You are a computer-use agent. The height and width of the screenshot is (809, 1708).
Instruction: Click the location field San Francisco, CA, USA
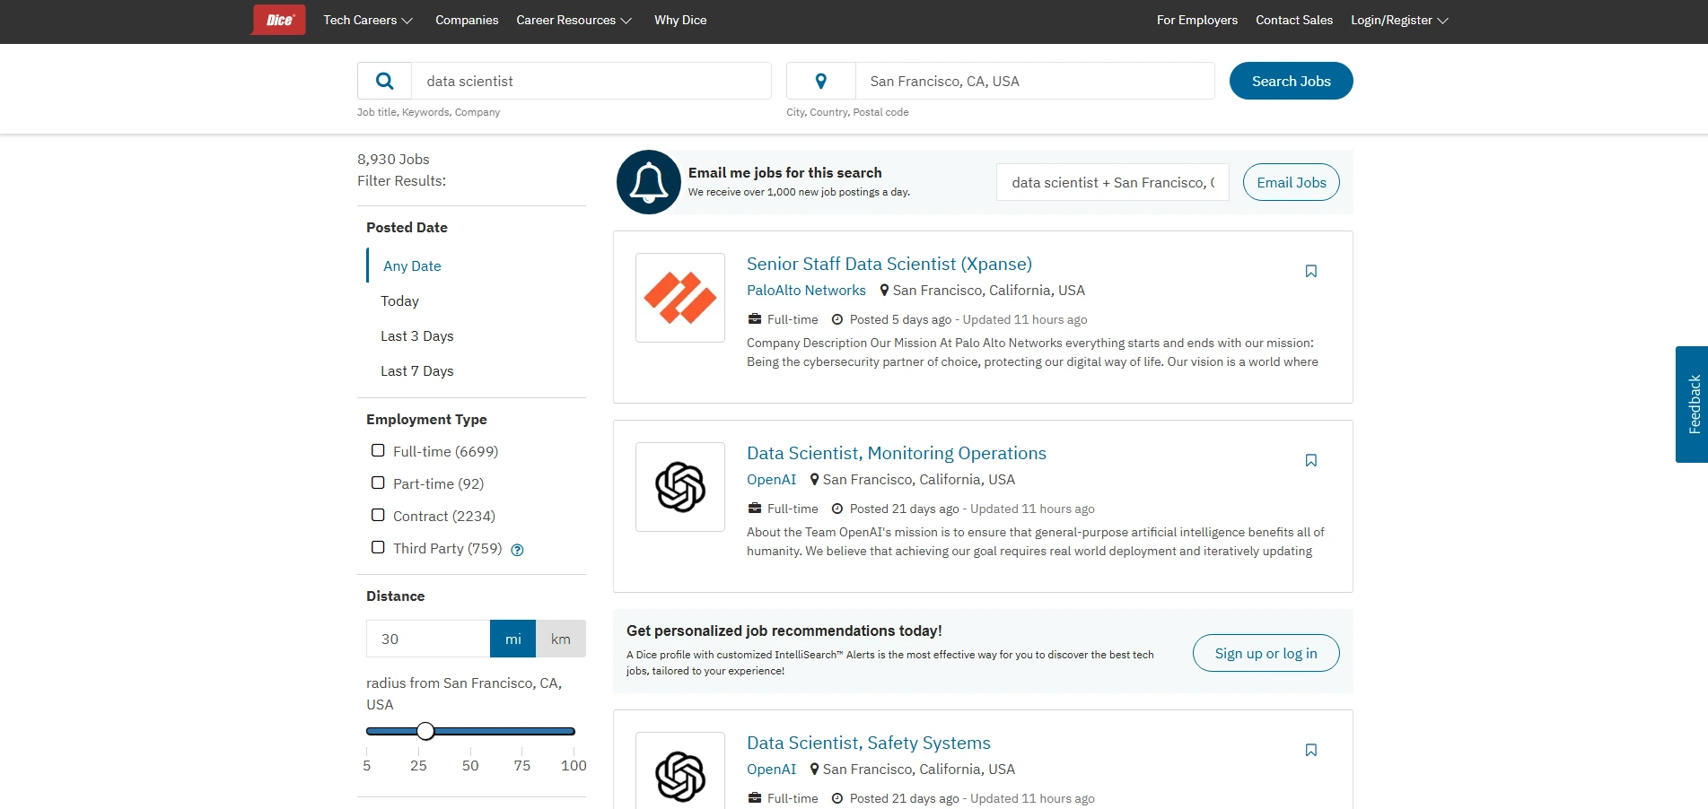pos(1035,81)
